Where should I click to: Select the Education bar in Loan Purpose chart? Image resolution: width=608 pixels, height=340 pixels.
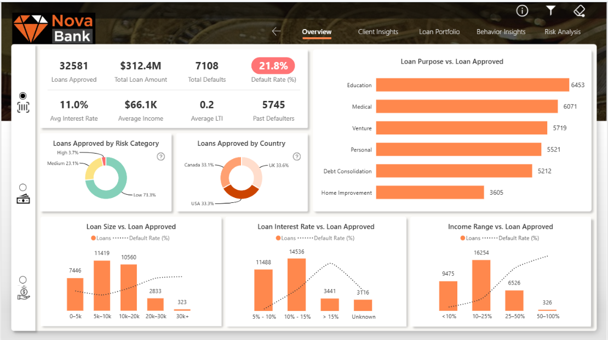[472, 85]
